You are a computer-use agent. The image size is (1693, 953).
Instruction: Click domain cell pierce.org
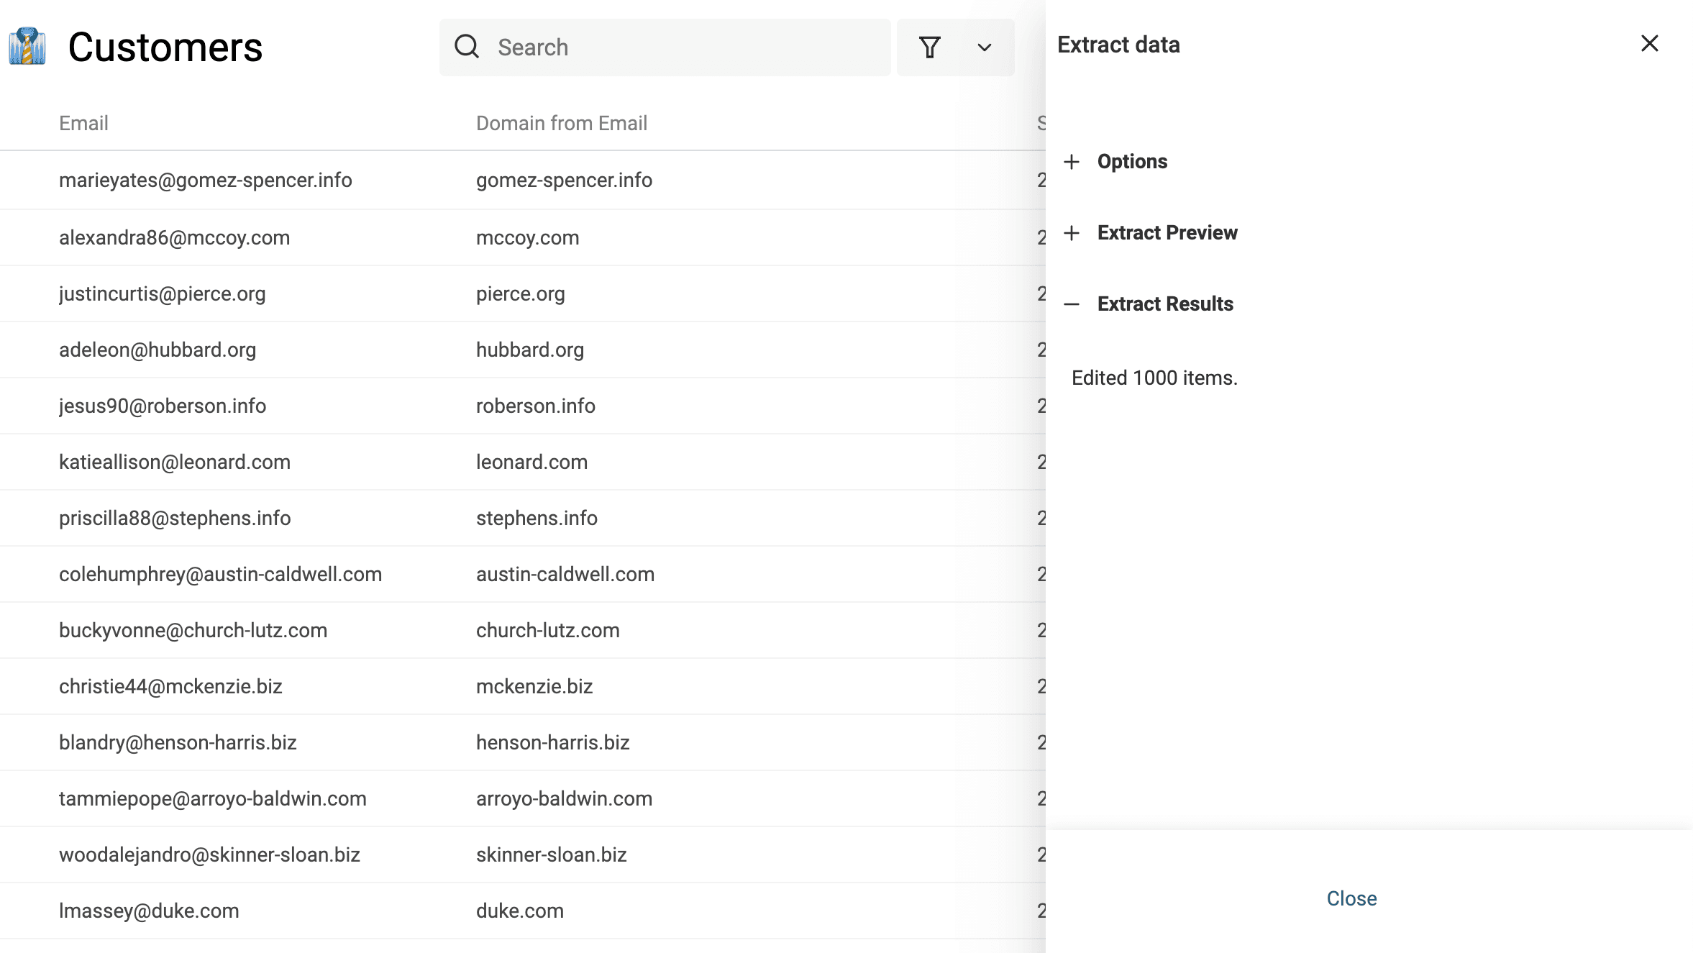pos(520,293)
